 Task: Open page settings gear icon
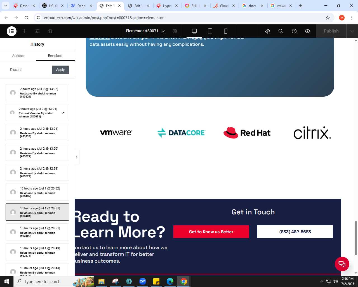tap(175, 31)
